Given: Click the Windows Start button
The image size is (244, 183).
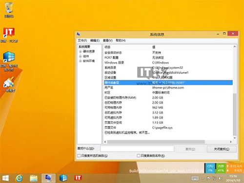Looking at the screenshot, I should tap(5, 178).
